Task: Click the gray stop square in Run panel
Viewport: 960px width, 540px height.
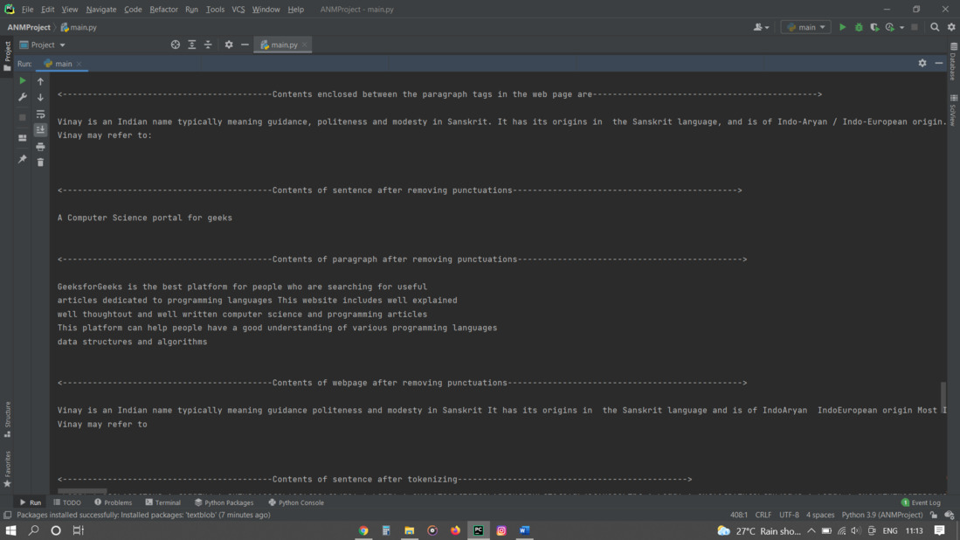Action: 23,117
